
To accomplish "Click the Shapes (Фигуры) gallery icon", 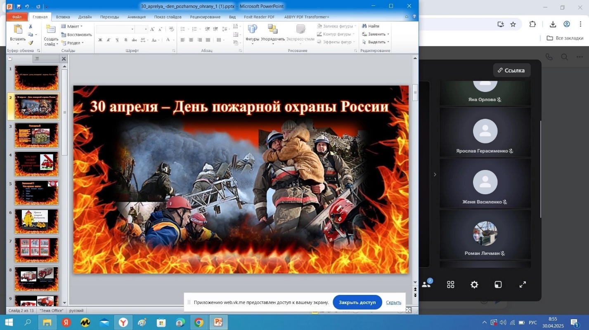I will [252, 29].
